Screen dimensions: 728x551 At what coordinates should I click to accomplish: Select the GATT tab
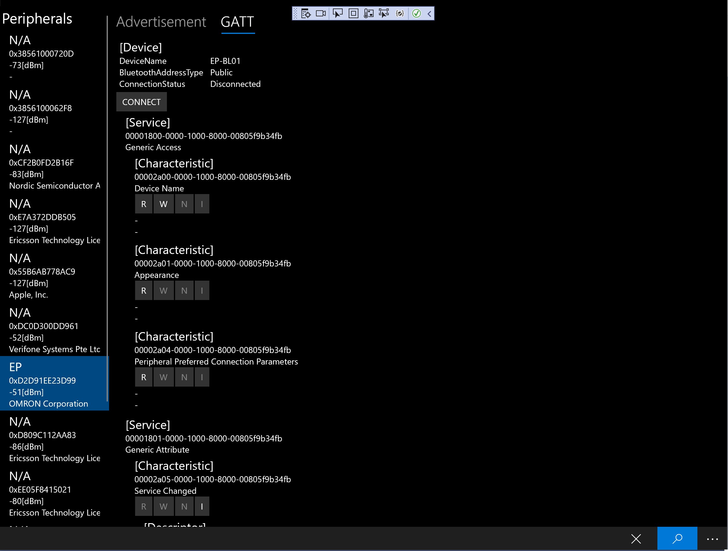(237, 22)
